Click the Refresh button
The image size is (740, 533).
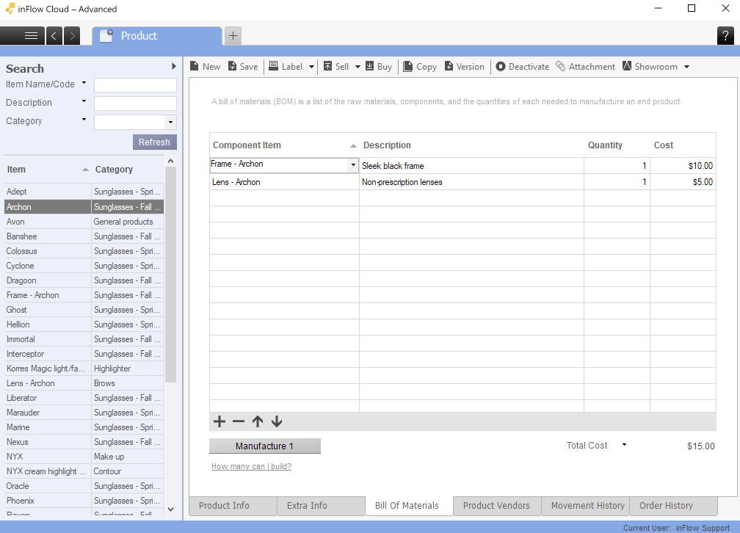coord(154,142)
